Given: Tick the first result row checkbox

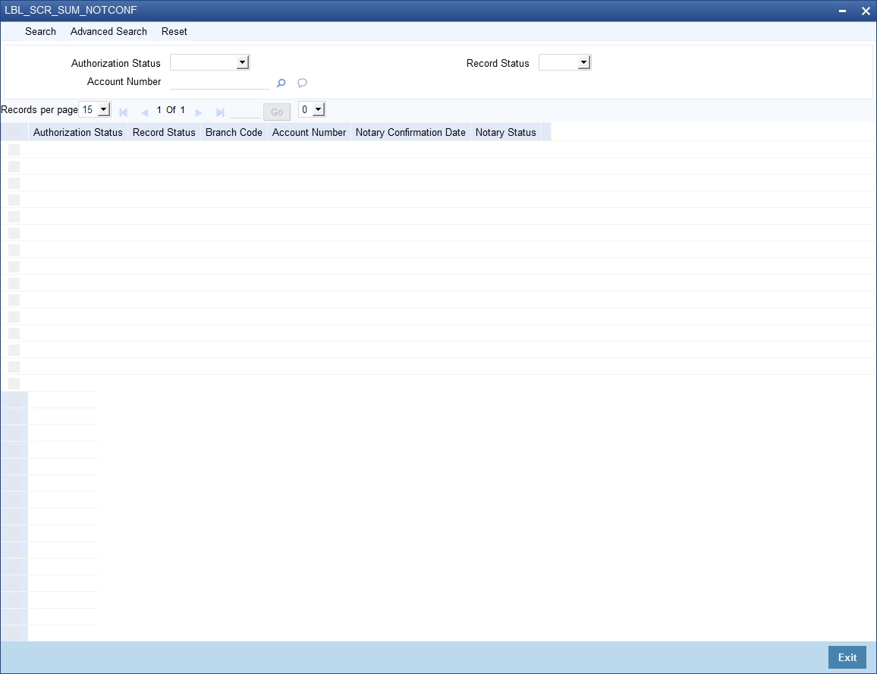Looking at the screenshot, I should 14,150.
